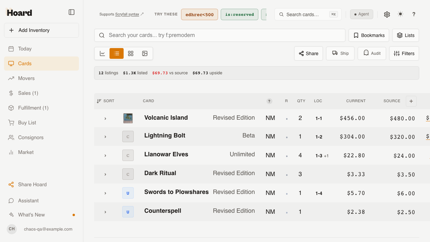Expand the Dark Ritual row
This screenshot has width=430, height=242.
point(105,174)
